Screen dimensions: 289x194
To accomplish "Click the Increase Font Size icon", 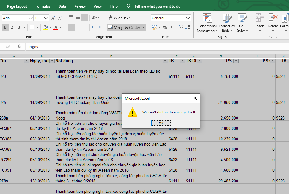I will 53,18.
